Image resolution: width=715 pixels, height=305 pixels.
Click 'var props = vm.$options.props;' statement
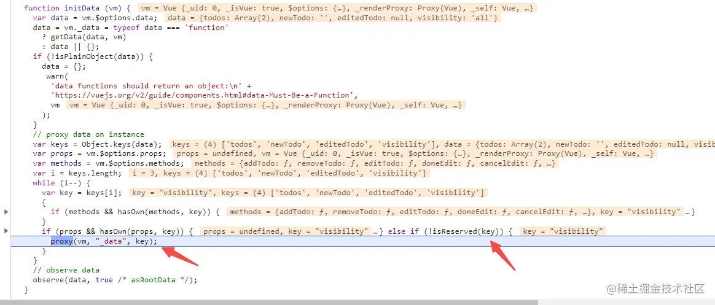point(100,153)
